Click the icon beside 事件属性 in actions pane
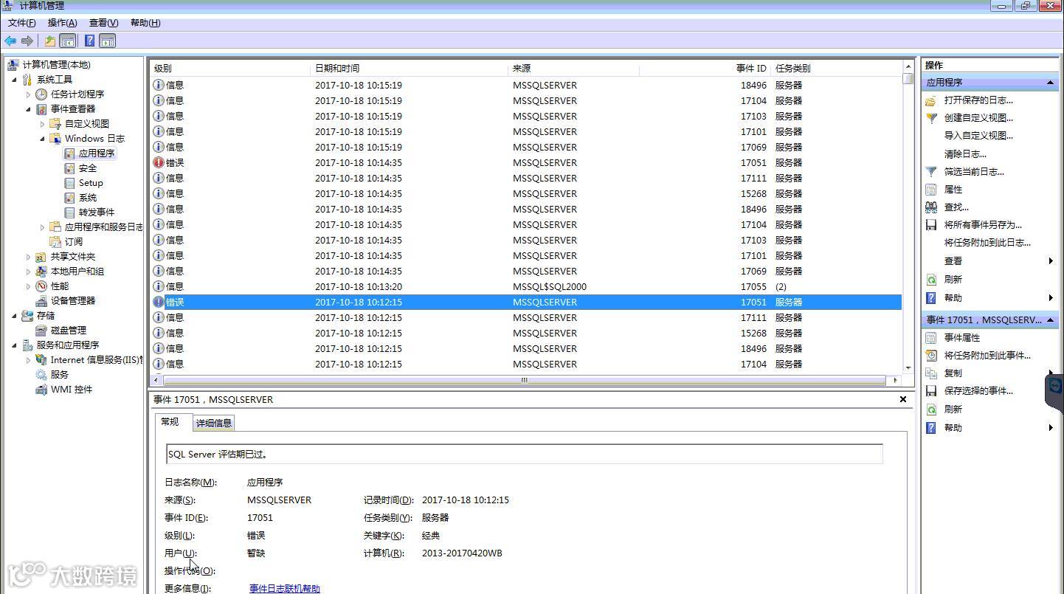Viewport: 1064px width, 594px height. click(931, 338)
